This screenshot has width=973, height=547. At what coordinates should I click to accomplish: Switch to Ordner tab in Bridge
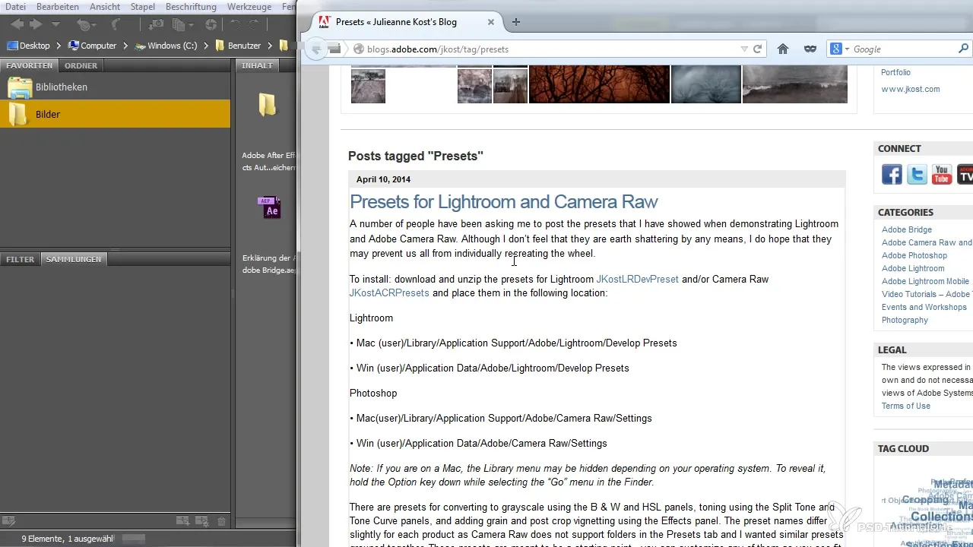click(81, 65)
